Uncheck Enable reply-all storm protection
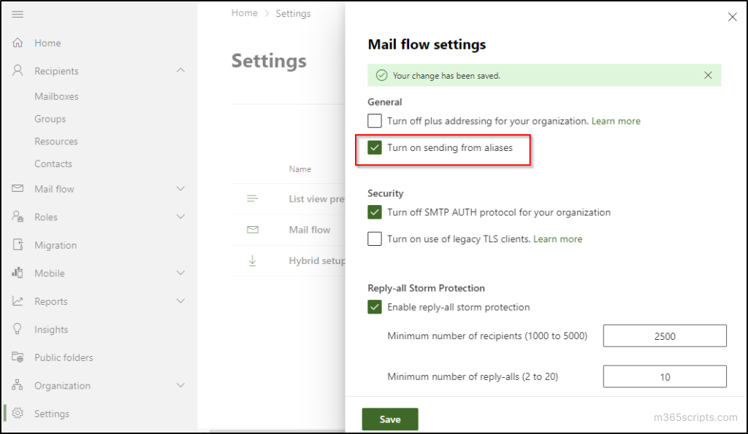Viewport: 748px width, 434px height. coord(375,307)
